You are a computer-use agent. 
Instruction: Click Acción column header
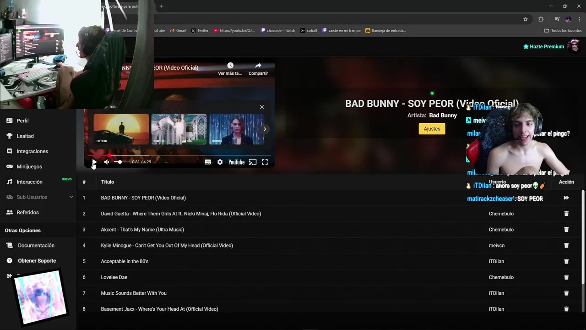566,182
